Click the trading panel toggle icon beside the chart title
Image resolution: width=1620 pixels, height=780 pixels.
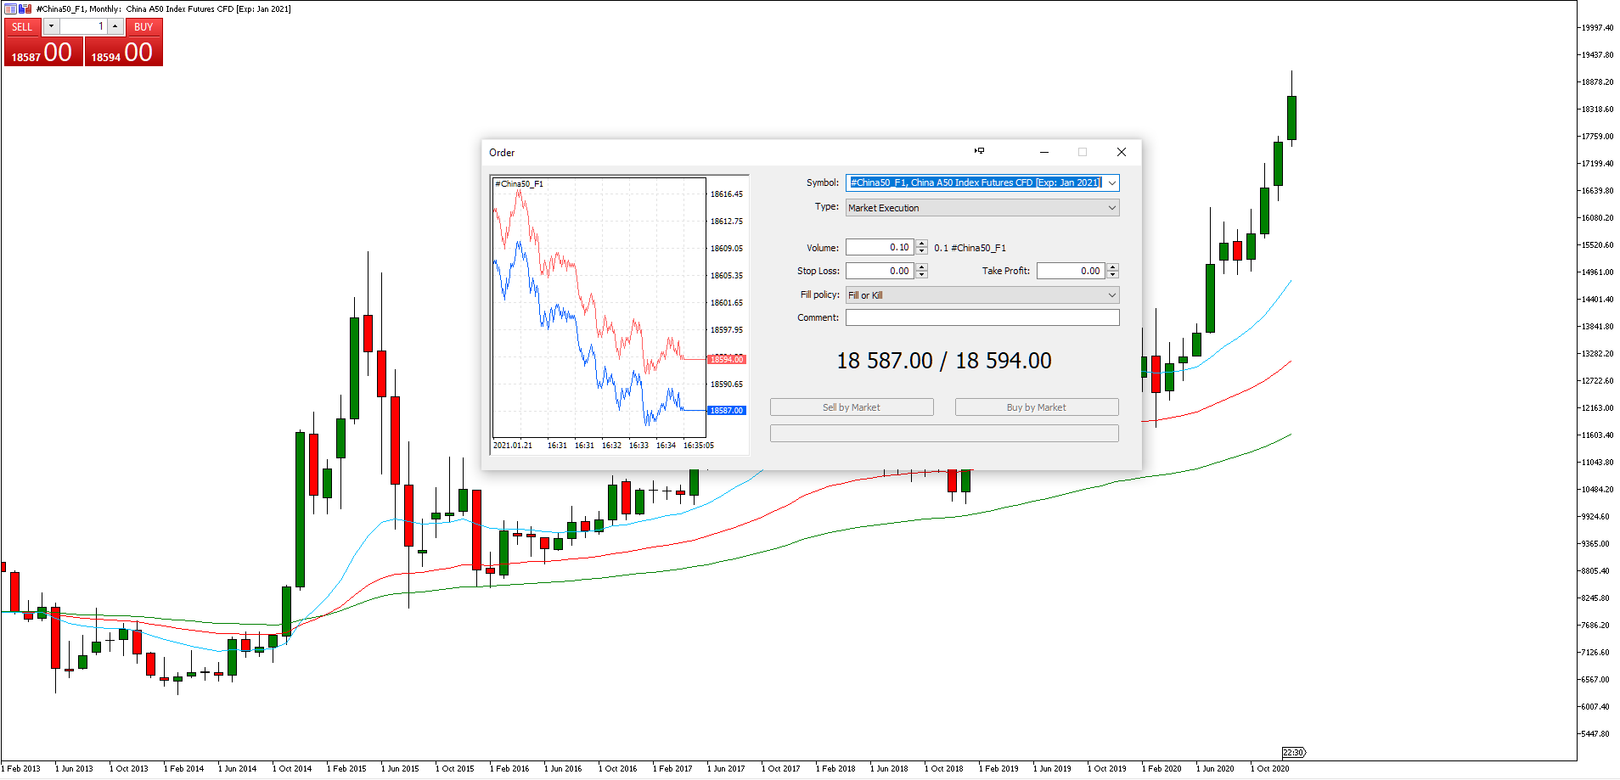(25, 8)
